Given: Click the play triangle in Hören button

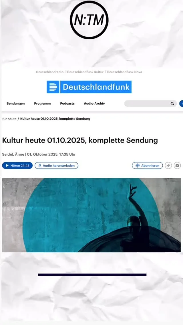Looking at the screenshot, I should pyautogui.click(x=7, y=166).
